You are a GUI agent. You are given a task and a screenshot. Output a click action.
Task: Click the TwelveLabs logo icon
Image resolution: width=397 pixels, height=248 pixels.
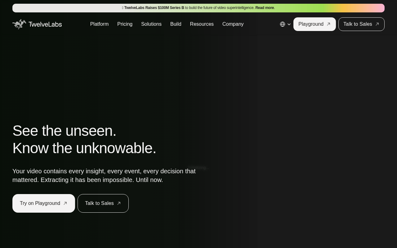[19, 24]
